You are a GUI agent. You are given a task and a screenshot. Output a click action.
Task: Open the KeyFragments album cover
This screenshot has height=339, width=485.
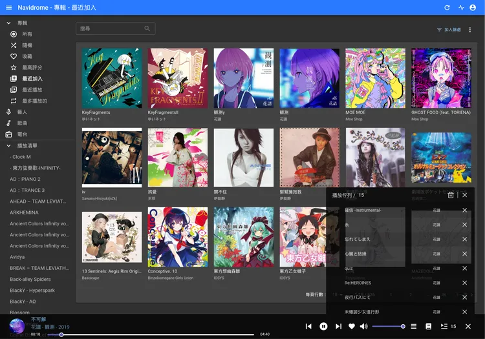[x=112, y=78]
